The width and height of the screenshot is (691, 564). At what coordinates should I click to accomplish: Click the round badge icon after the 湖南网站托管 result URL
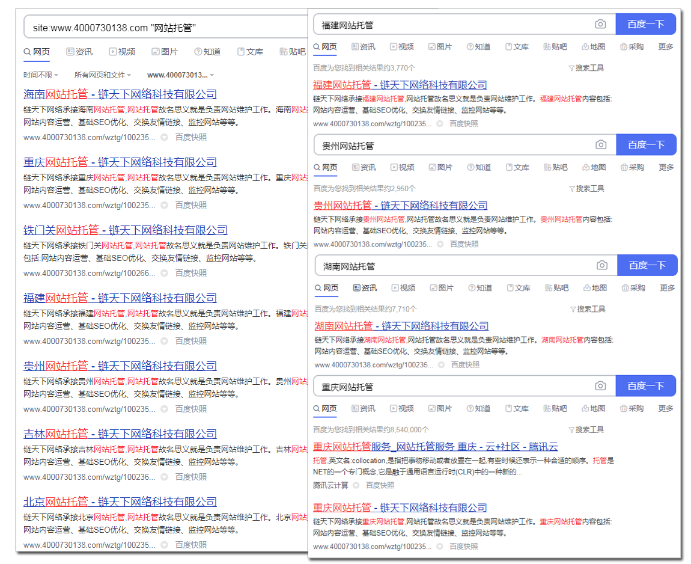pyautogui.click(x=441, y=365)
